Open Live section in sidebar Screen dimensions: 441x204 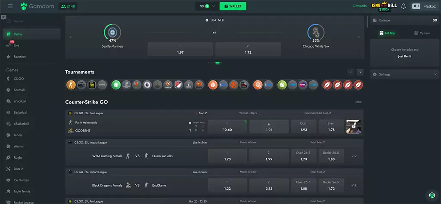[x=32, y=45]
